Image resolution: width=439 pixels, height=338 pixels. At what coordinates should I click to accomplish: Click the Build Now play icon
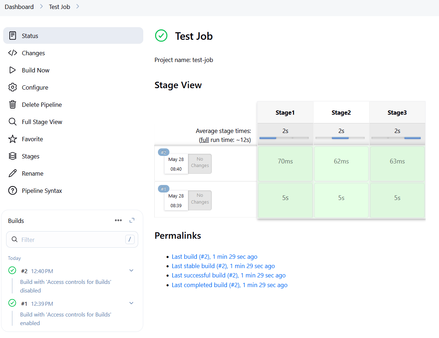tap(13, 70)
